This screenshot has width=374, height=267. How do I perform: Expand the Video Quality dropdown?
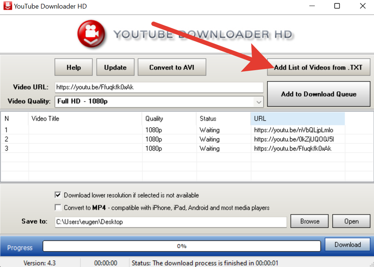(258, 102)
